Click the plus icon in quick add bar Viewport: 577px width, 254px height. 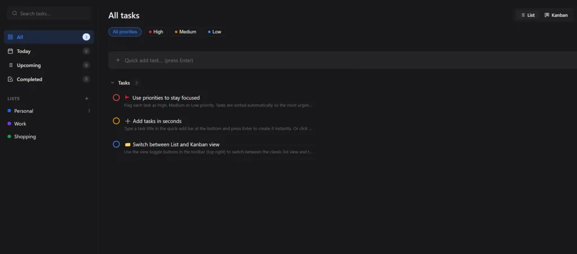coord(118,60)
